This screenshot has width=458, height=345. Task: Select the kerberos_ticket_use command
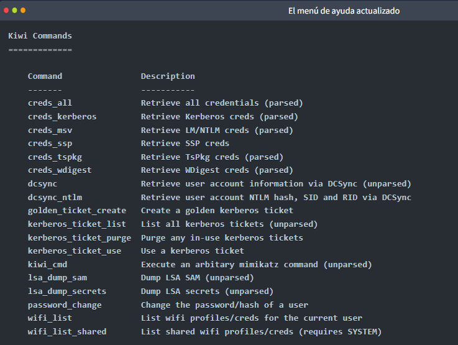pos(74,251)
